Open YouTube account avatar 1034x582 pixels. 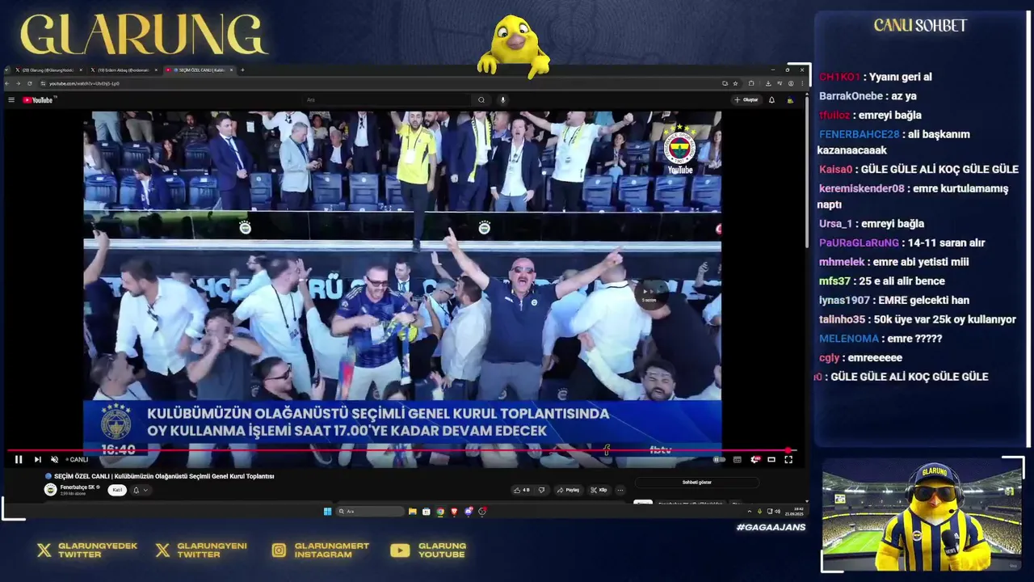(x=790, y=100)
